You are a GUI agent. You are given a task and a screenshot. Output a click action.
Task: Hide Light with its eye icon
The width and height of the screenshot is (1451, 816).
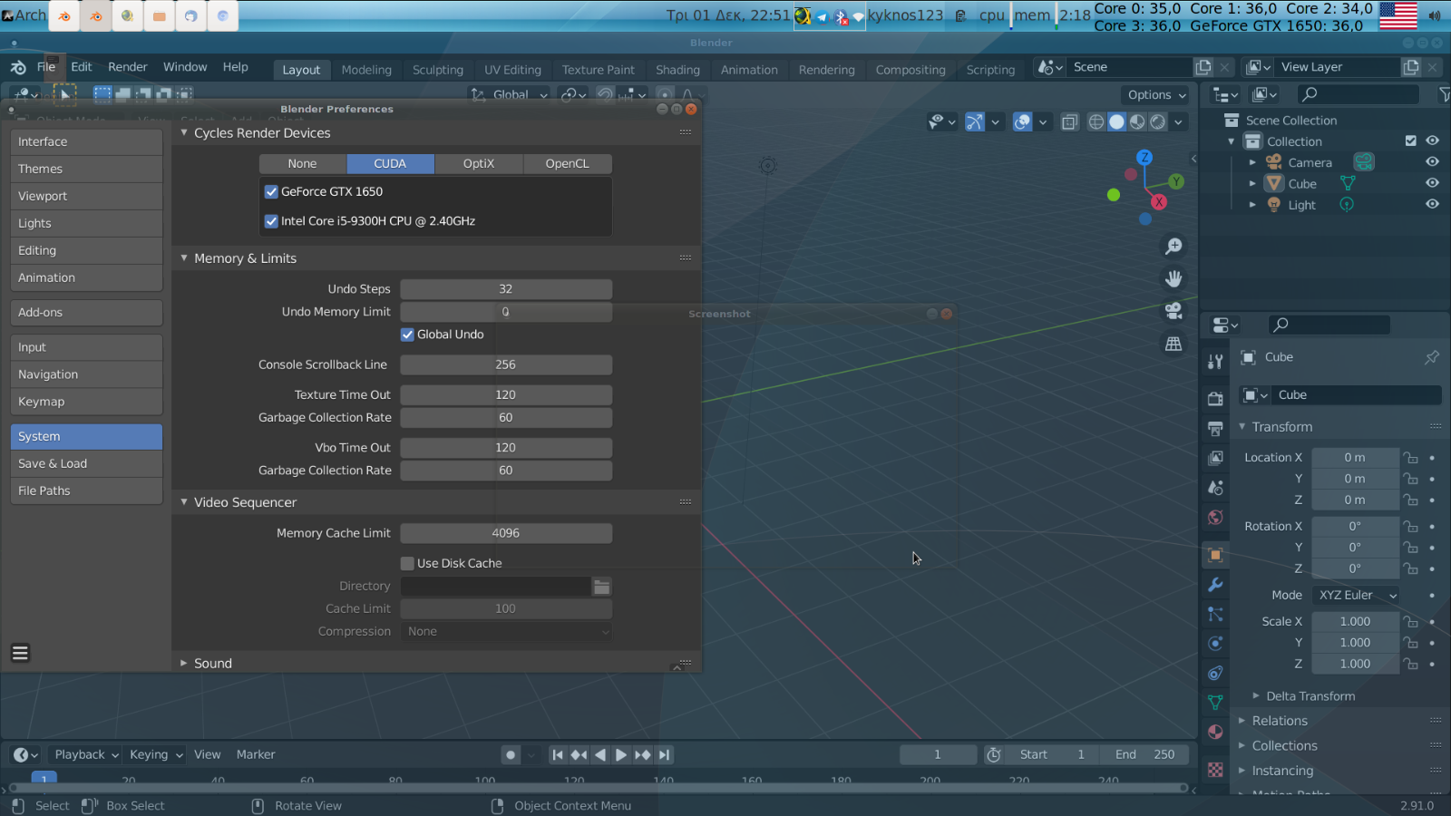[x=1432, y=204]
